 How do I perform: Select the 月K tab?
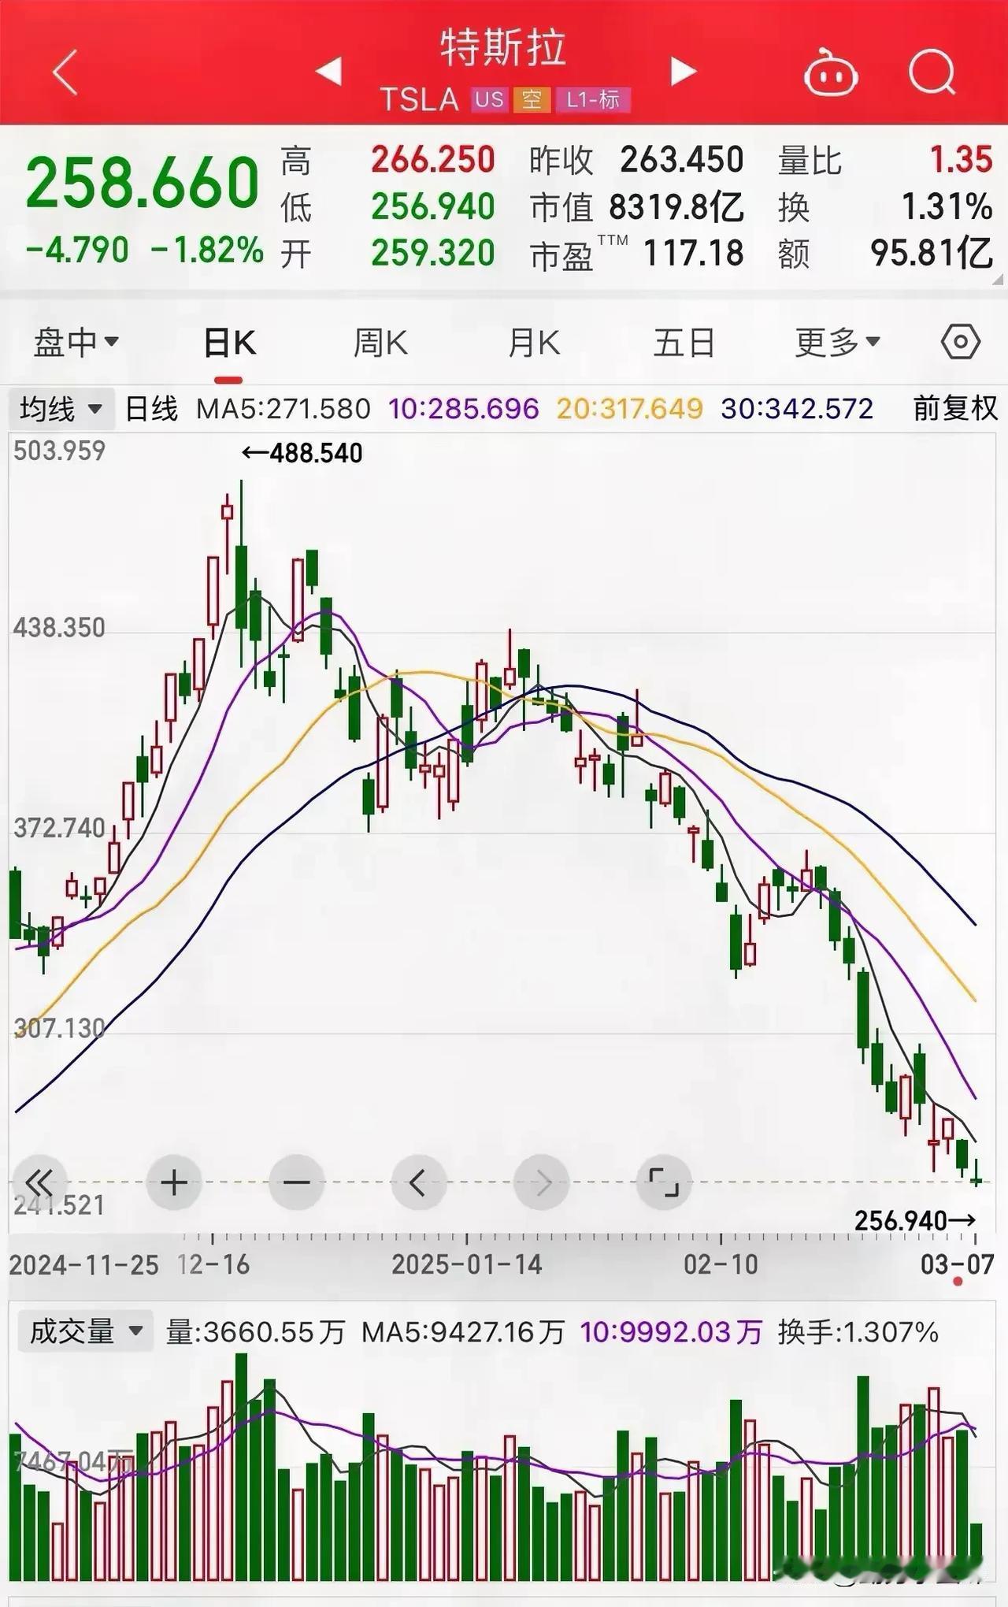click(x=534, y=343)
